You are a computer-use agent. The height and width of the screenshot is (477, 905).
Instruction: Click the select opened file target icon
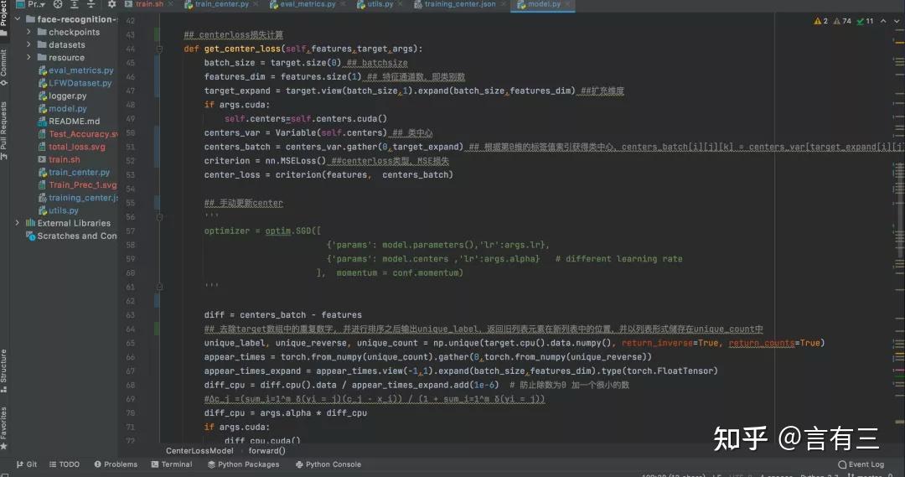(x=58, y=4)
